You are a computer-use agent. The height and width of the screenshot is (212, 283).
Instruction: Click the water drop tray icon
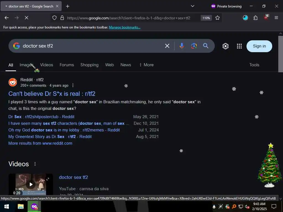[x=214, y=206]
